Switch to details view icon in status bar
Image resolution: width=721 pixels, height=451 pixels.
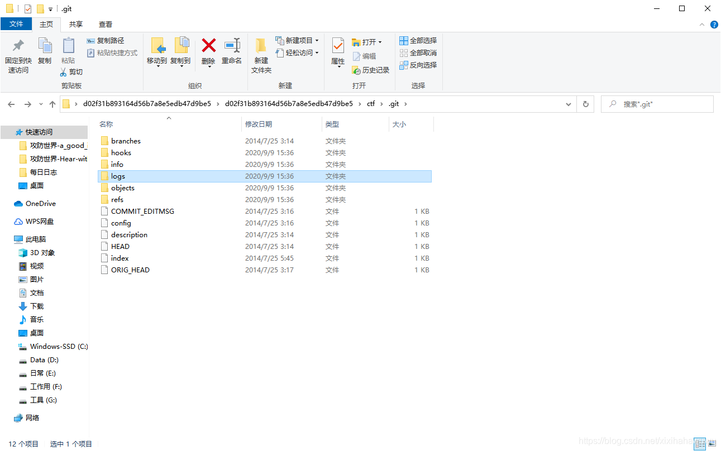click(x=699, y=444)
